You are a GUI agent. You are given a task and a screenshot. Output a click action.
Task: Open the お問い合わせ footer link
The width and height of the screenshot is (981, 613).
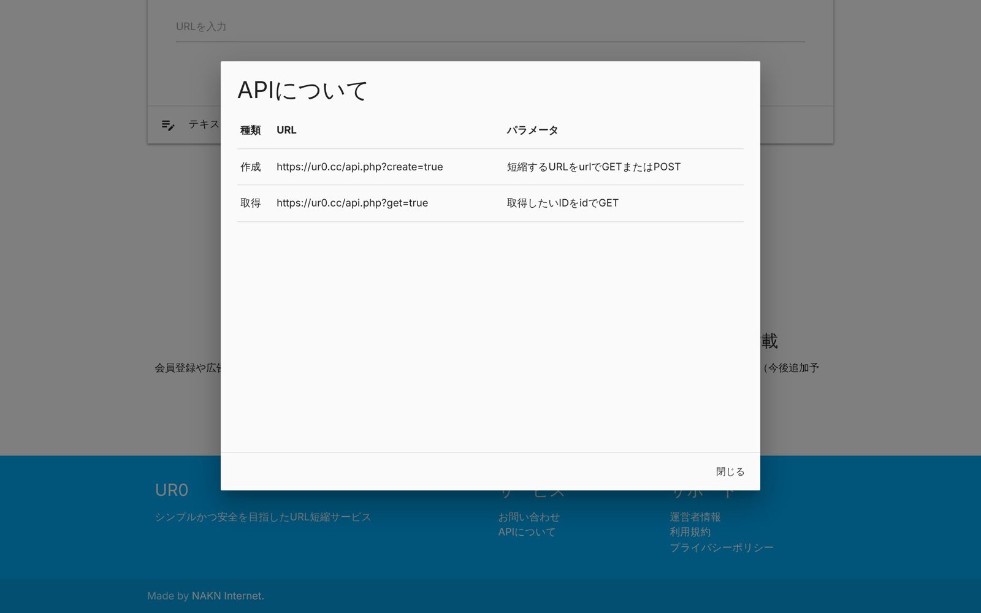[529, 517]
